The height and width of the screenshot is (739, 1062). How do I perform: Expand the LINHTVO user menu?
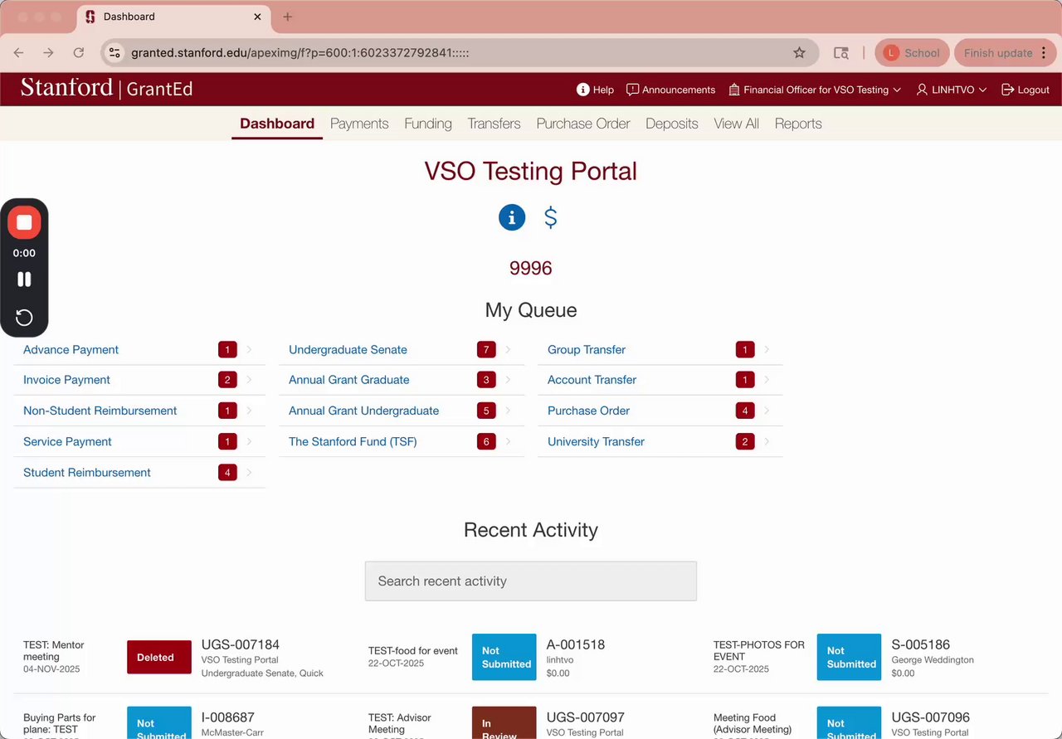point(952,90)
